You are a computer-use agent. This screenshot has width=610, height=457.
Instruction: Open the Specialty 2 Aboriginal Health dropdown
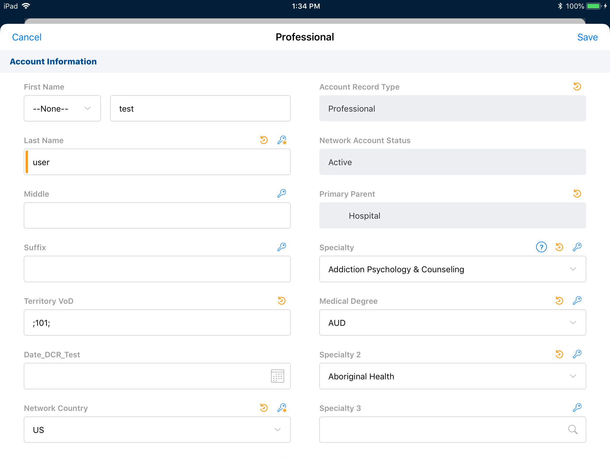point(452,376)
